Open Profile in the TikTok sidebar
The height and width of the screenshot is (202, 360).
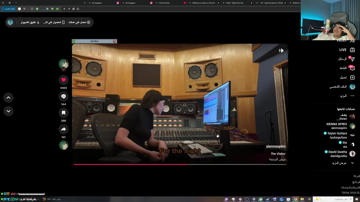click(342, 87)
